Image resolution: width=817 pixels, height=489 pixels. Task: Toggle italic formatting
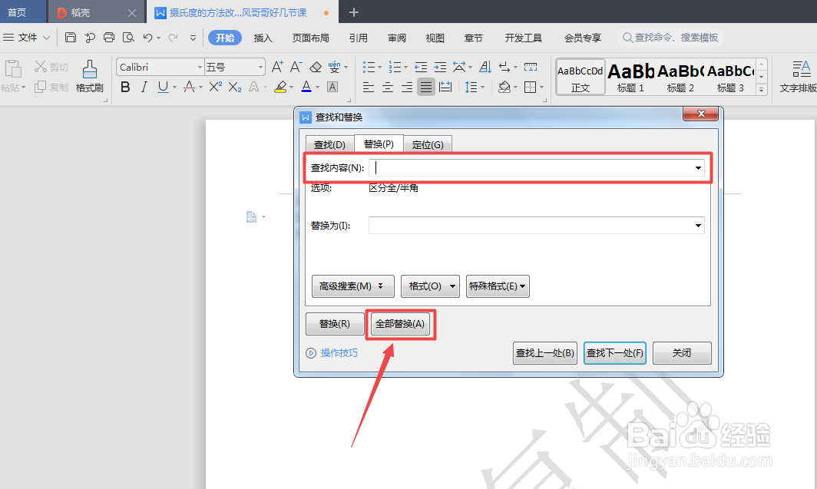(143, 87)
